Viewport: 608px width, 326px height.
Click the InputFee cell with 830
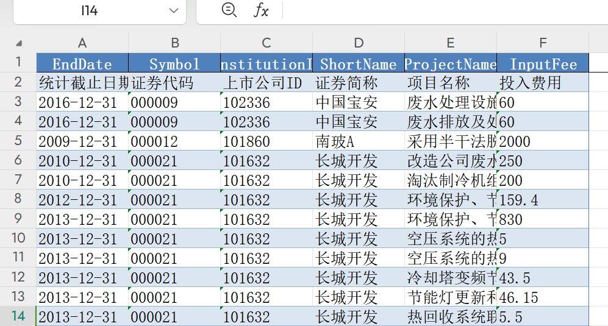543,219
